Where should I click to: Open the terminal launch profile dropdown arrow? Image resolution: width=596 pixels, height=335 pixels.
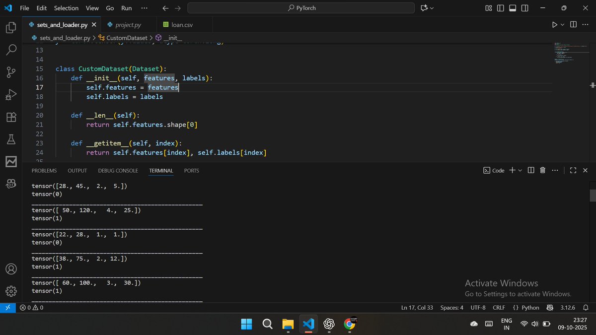pyautogui.click(x=520, y=170)
